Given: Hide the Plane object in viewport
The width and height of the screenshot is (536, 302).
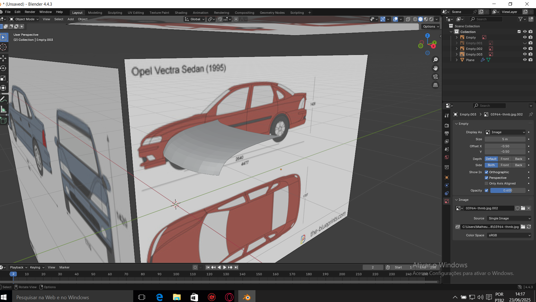Looking at the screenshot, I should click(525, 60).
